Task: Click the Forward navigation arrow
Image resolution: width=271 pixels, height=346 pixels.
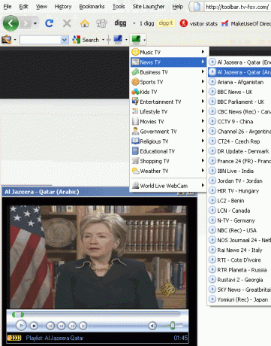Action: [26, 23]
